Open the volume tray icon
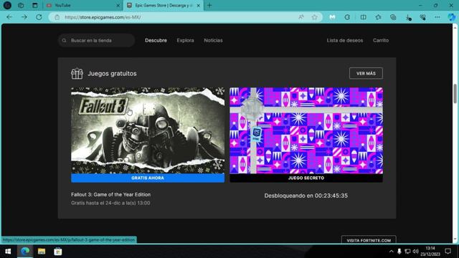This screenshot has height=258, width=459. (416, 252)
